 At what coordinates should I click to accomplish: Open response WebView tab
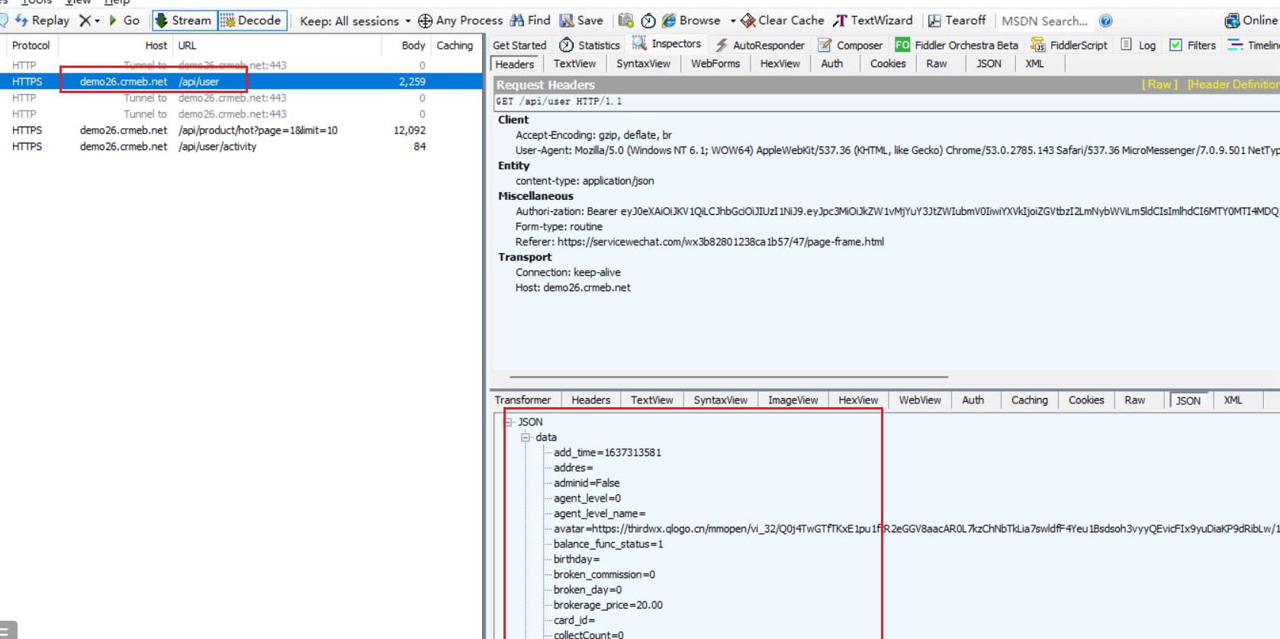click(x=920, y=400)
